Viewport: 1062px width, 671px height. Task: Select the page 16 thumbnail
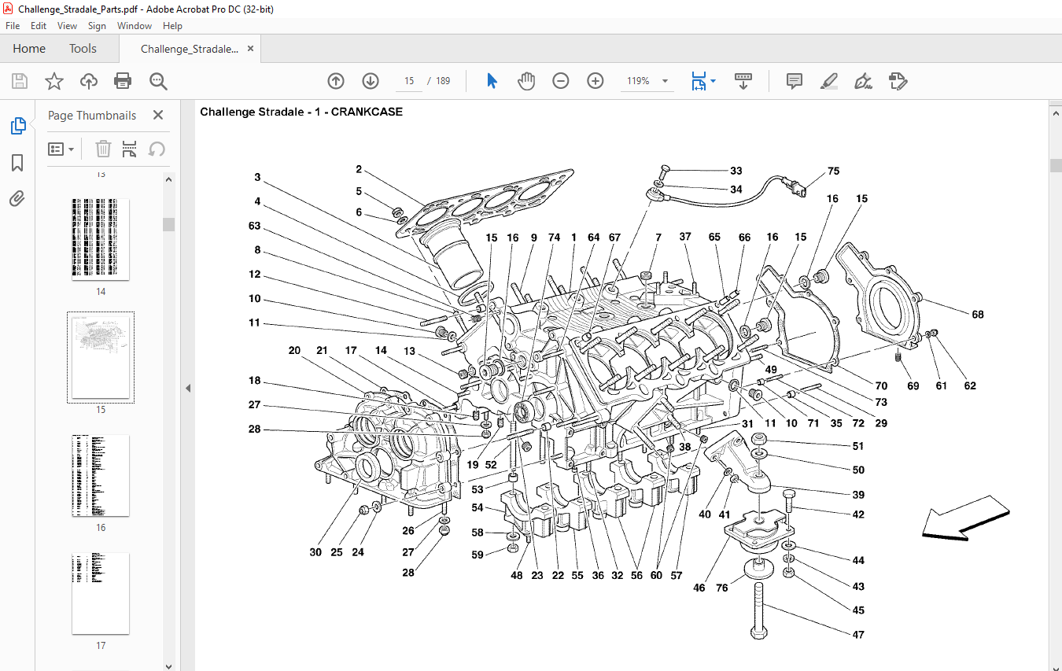(101, 475)
